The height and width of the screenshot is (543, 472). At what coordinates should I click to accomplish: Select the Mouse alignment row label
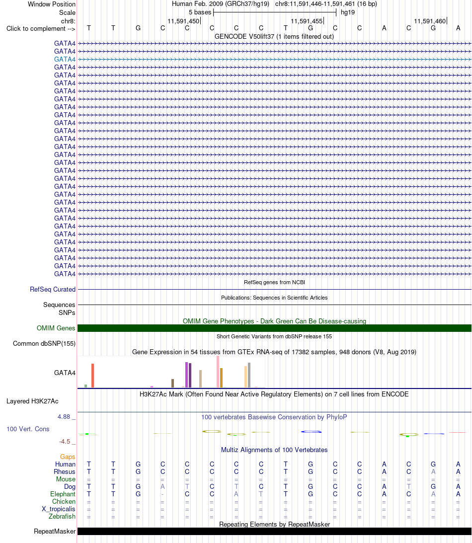66,479
